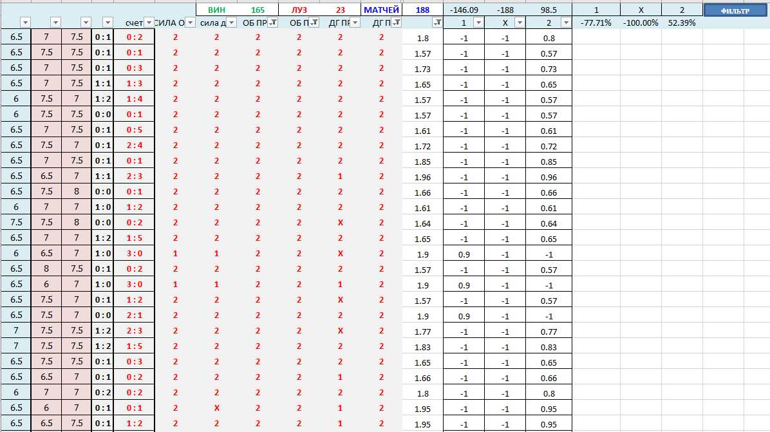Select the 2 header above 52.39%
This screenshot has height=432, width=770.
[682, 10]
